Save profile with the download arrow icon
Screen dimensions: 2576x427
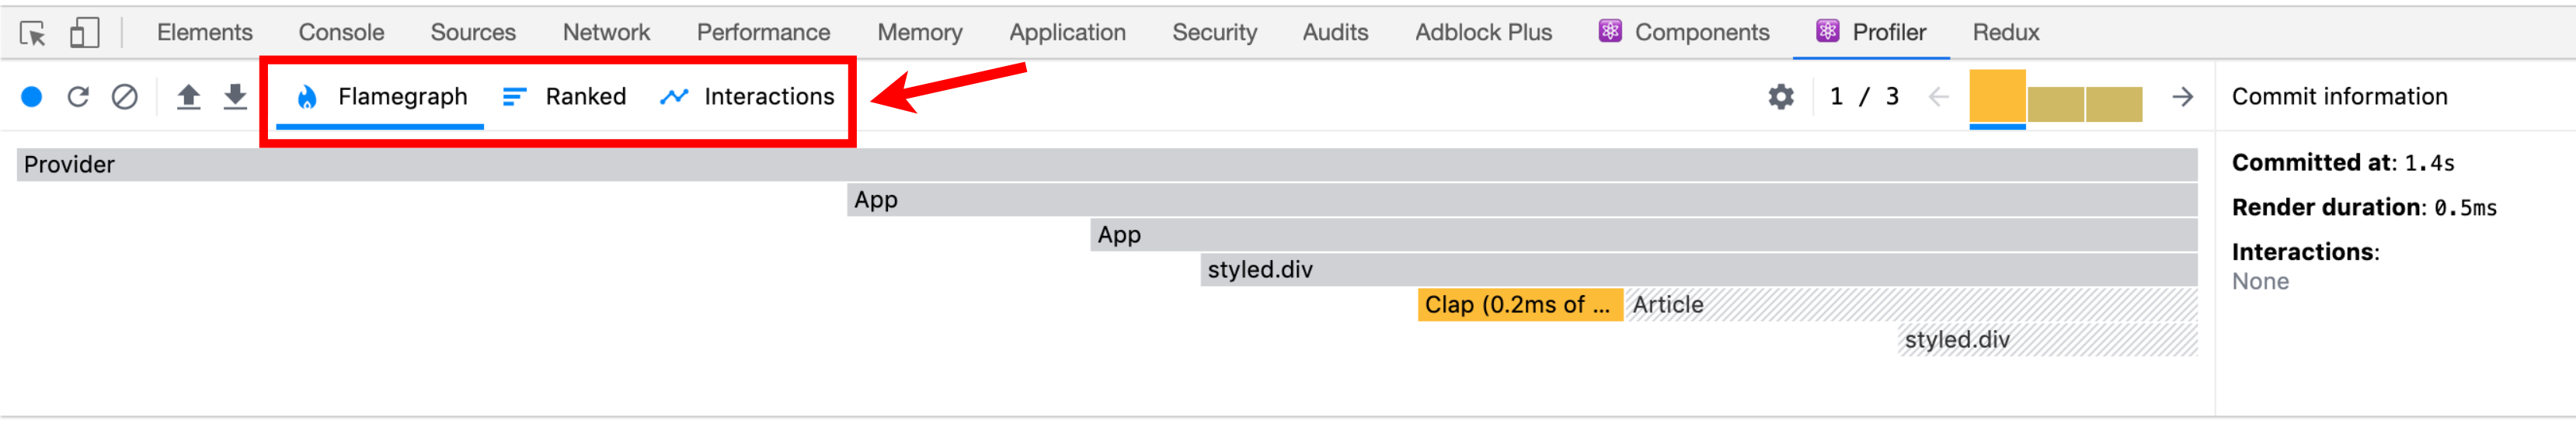[x=235, y=97]
